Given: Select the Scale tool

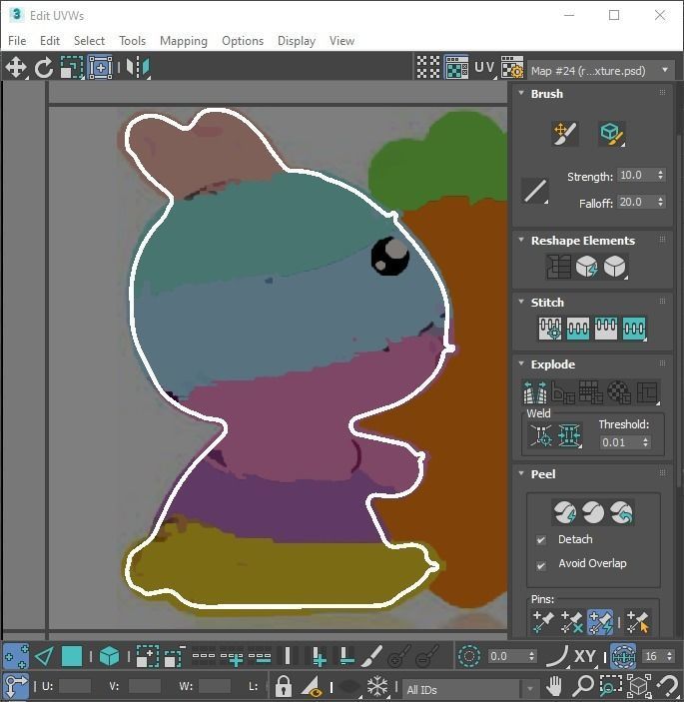Looking at the screenshot, I should 72,68.
